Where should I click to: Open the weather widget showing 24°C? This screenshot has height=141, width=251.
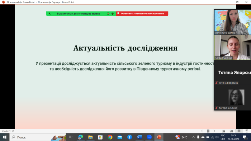pyautogui.click(x=181, y=137)
